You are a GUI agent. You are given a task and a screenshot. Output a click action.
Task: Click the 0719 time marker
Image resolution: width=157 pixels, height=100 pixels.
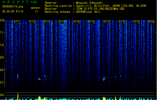[x=137, y=21]
